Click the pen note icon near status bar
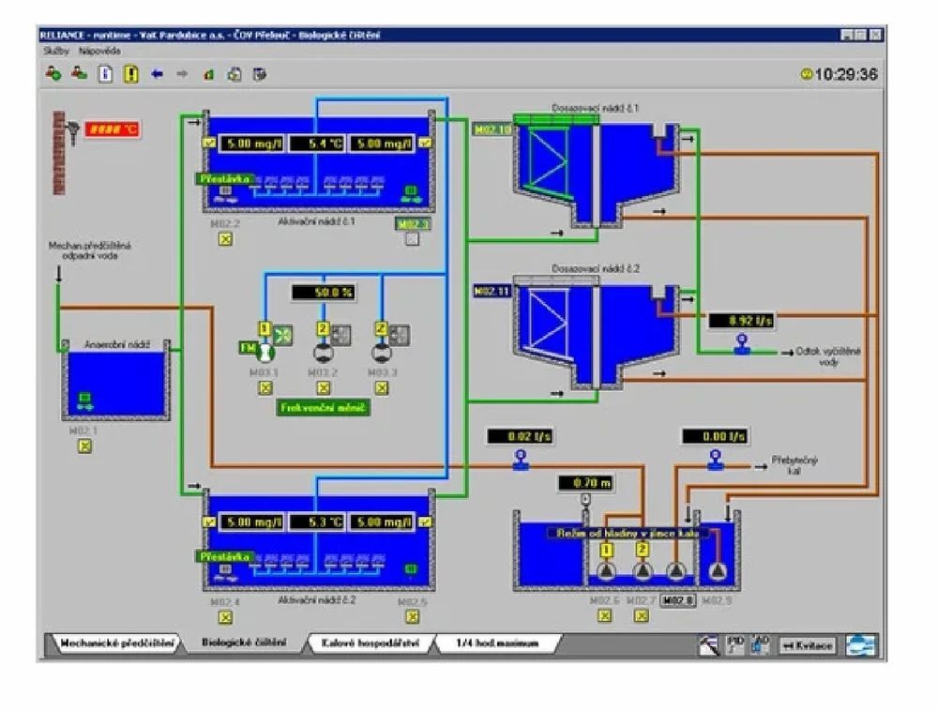 click(709, 643)
